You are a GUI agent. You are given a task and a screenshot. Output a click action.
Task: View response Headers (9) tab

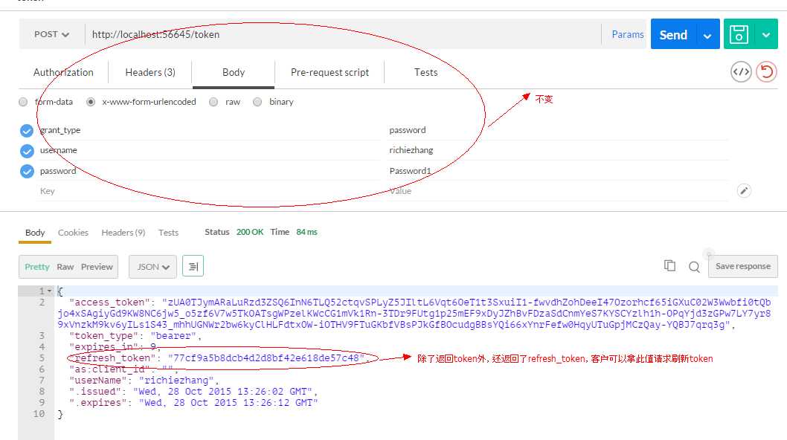pyautogui.click(x=123, y=233)
